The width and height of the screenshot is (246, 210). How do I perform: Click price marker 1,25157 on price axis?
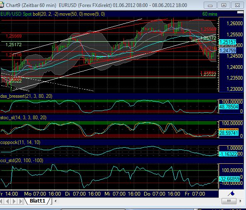tap(227, 42)
